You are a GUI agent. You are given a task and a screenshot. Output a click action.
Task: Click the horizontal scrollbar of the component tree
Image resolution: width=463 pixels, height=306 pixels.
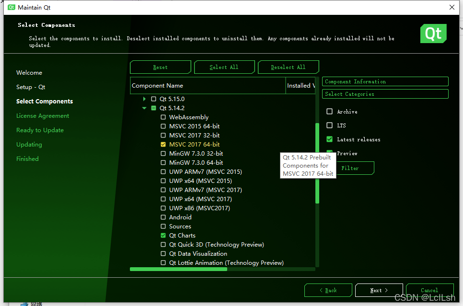tap(178, 269)
